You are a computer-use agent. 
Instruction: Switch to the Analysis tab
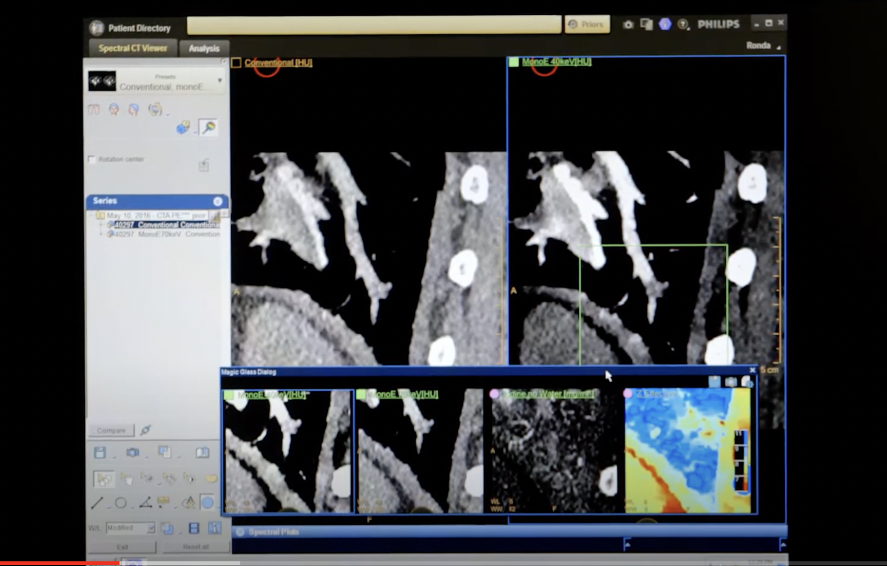[204, 48]
